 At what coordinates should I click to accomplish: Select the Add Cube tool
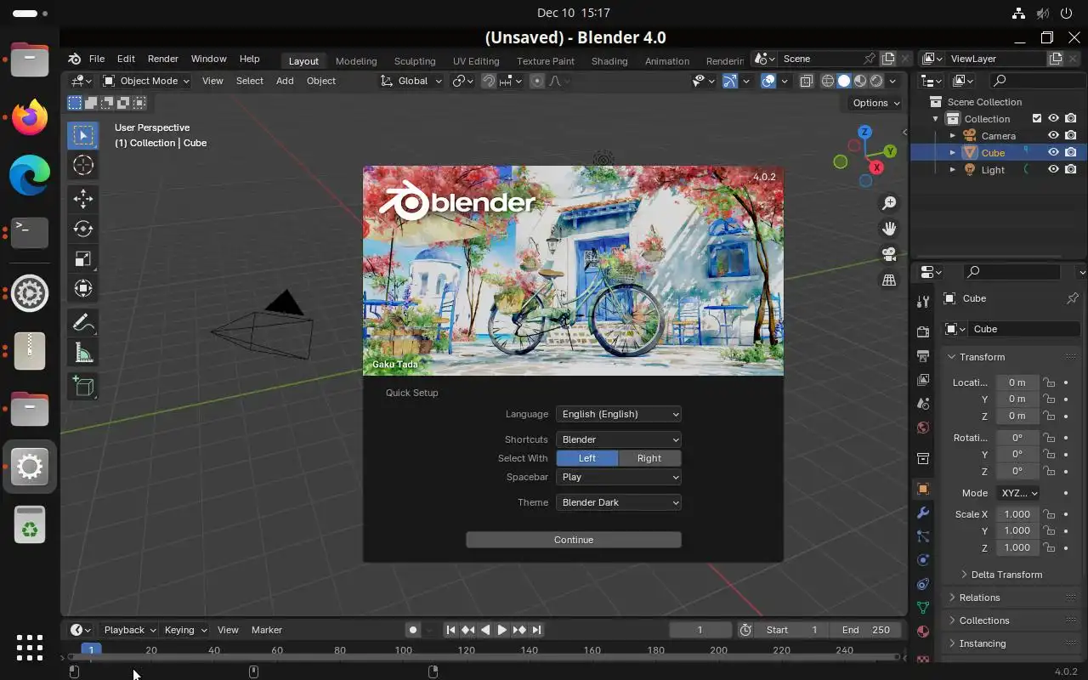[83, 386]
